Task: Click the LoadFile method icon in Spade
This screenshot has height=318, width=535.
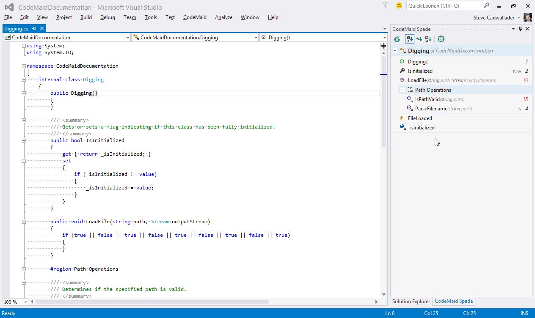Action: [402, 80]
